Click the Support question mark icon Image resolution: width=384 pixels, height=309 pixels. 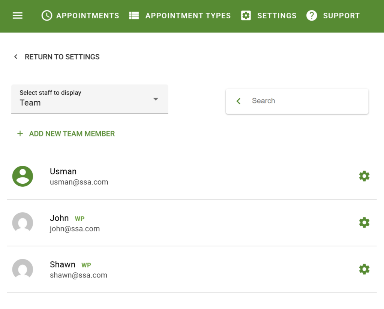pos(312,16)
